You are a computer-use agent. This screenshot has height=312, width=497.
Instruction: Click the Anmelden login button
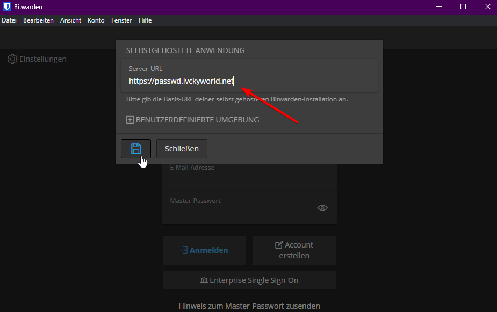tap(204, 250)
